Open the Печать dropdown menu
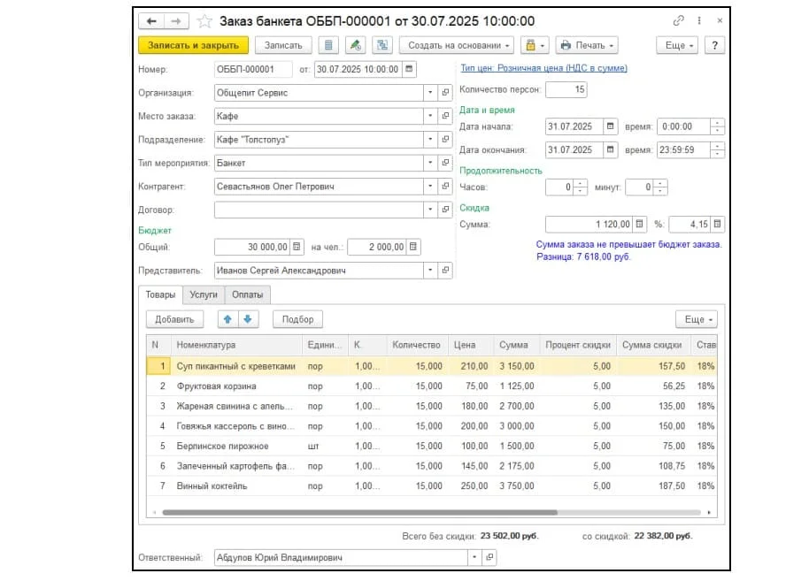 (x=587, y=45)
